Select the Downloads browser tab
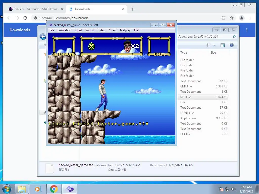 pos(96,9)
